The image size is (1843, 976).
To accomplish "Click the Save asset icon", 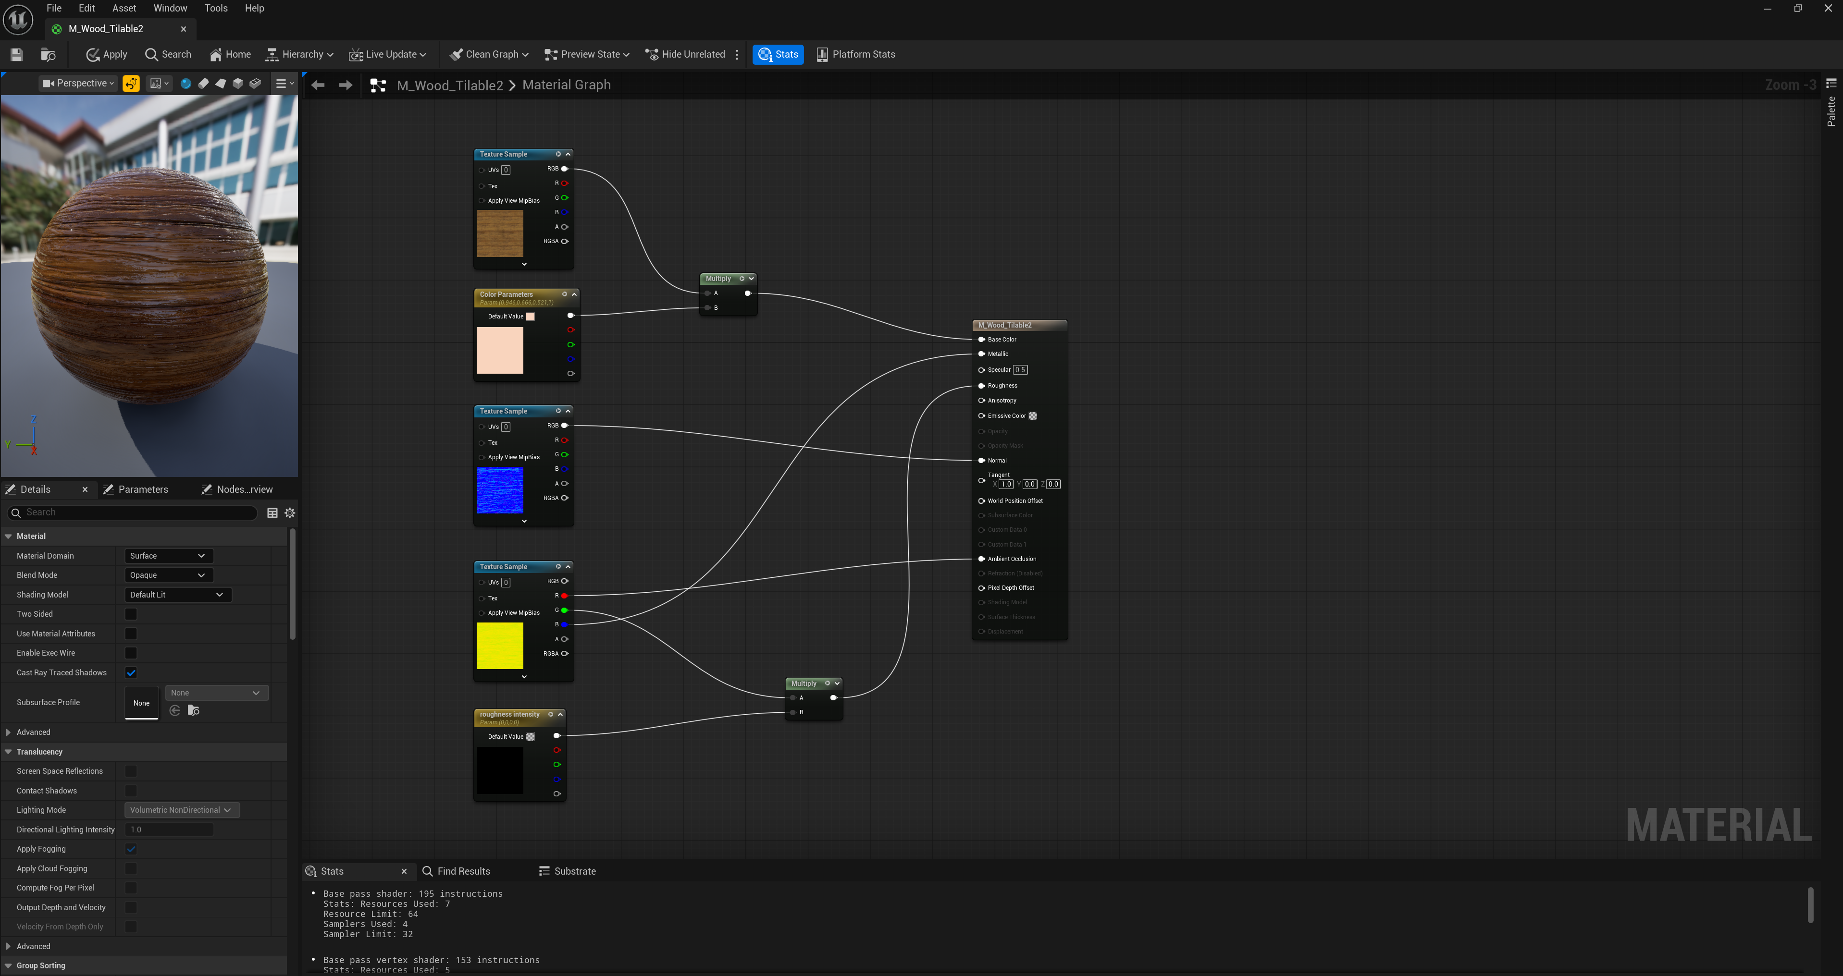I will (x=16, y=54).
